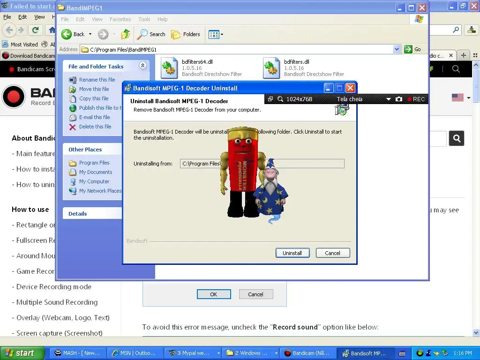The image size is (480, 360).
Task: Expand the Address bar dropdown
Action: (x=397, y=49)
